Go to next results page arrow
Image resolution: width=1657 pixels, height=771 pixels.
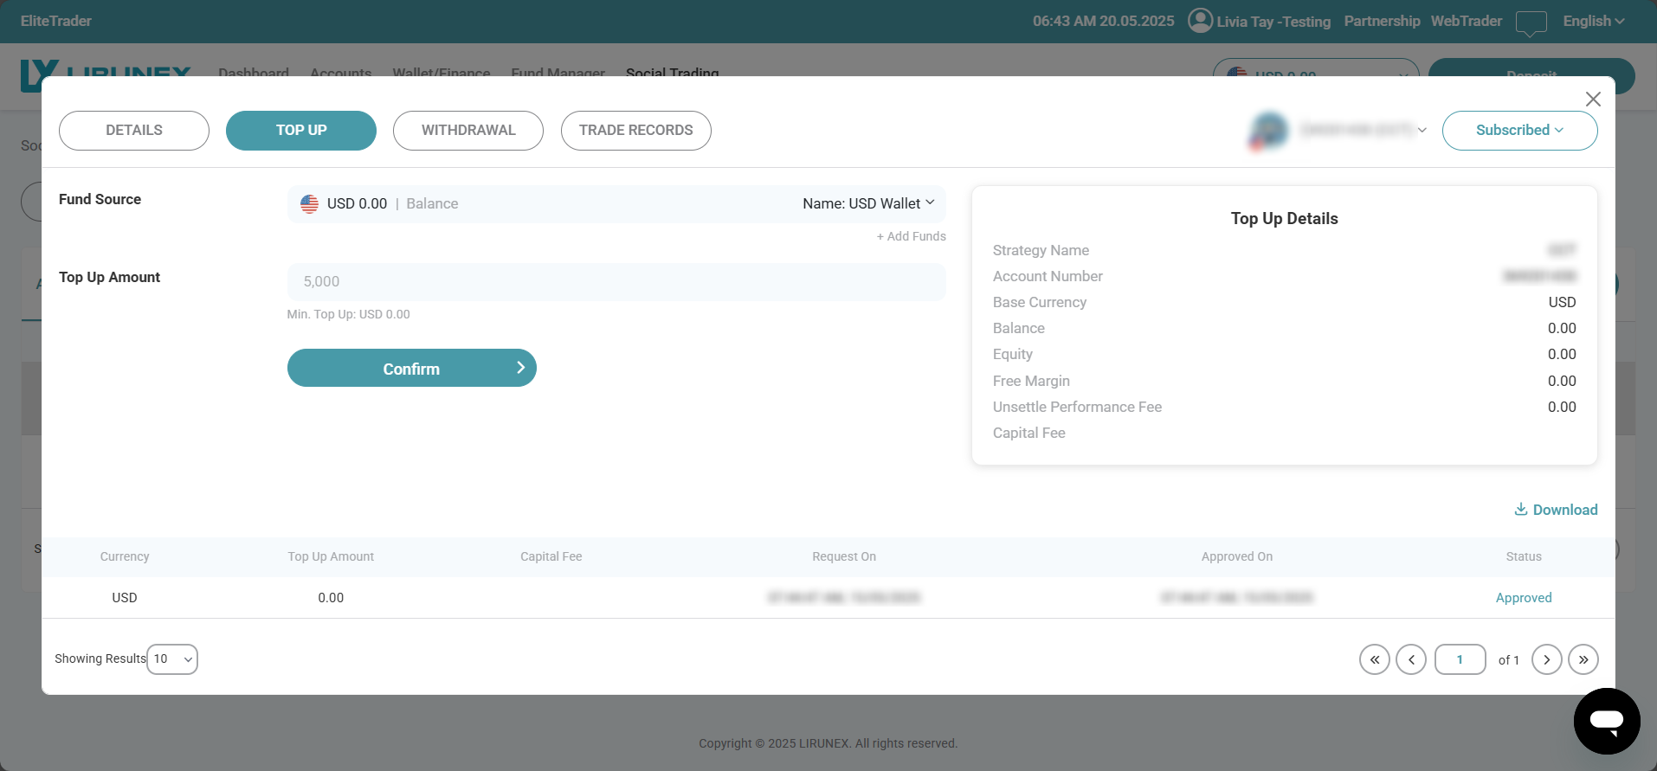tap(1546, 659)
